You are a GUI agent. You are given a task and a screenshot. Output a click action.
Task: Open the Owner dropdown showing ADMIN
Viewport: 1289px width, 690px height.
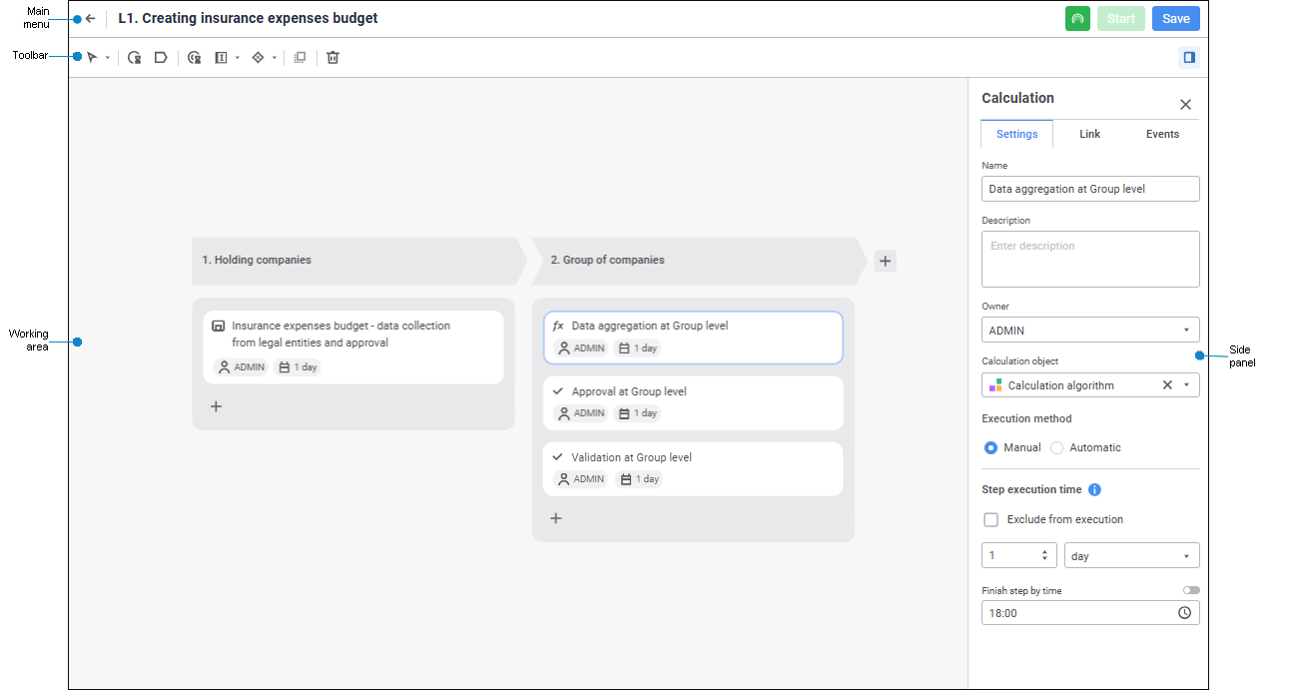click(x=1090, y=331)
